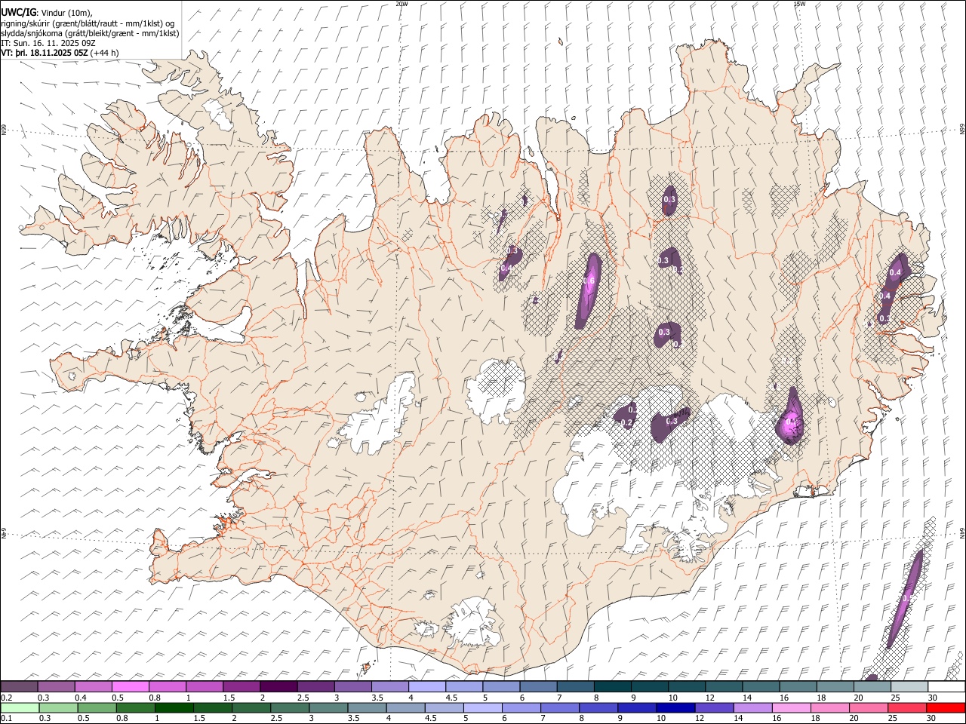The height and width of the screenshot is (724, 966).
Task: Click the long purple precipitation streak offshore southeast
Action: point(905,600)
